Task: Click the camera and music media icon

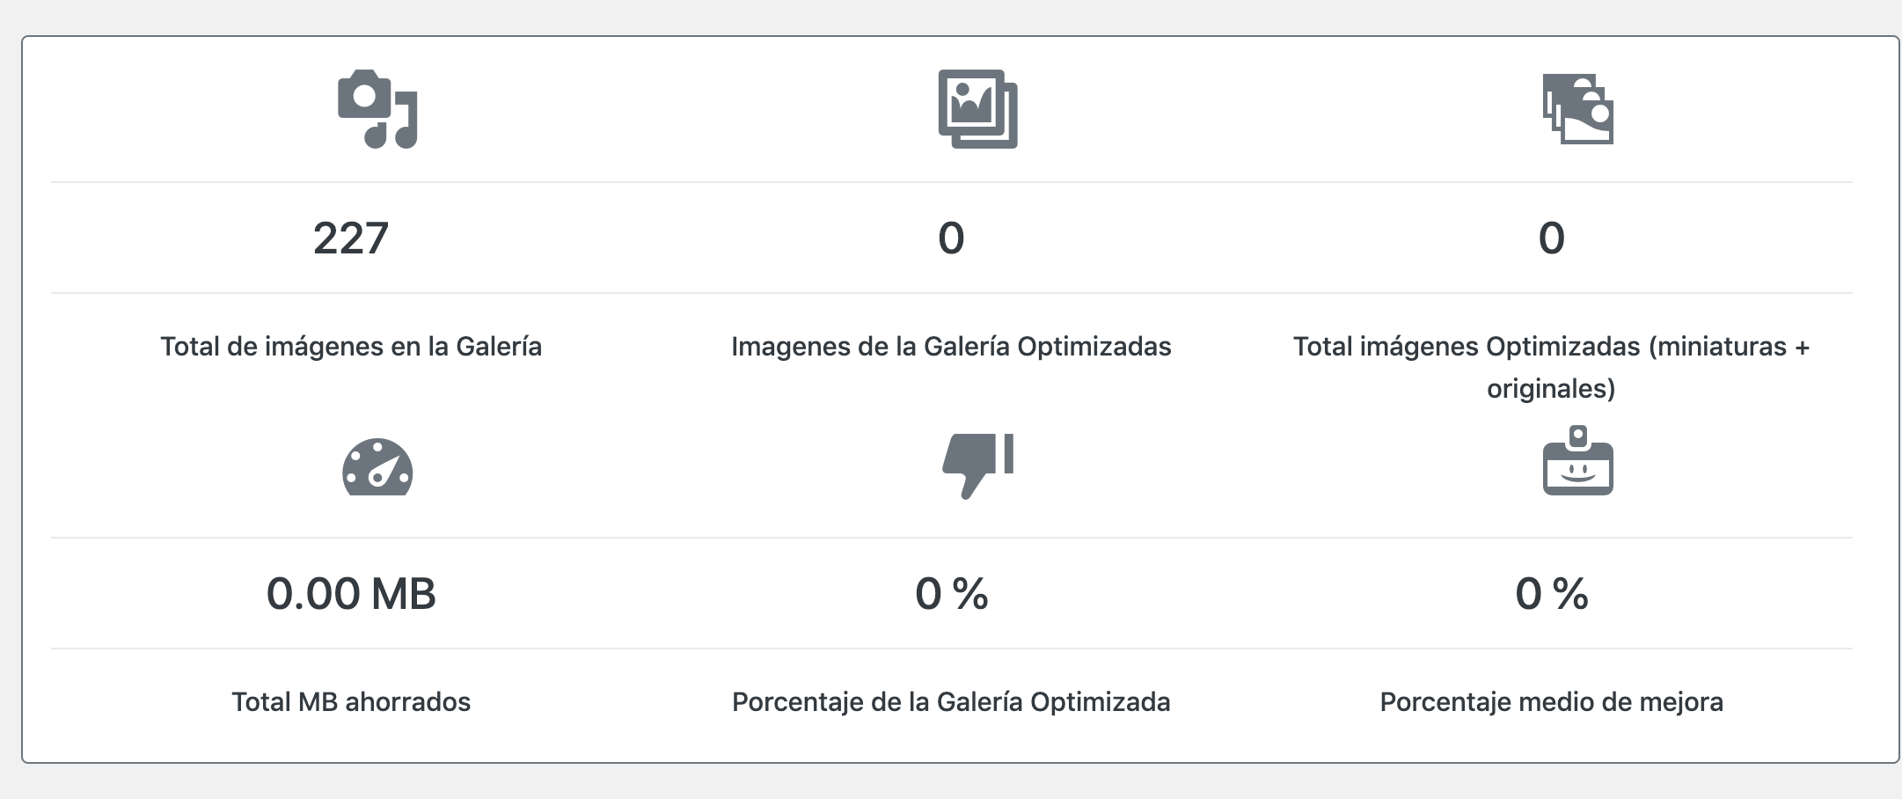Action: coord(377,109)
